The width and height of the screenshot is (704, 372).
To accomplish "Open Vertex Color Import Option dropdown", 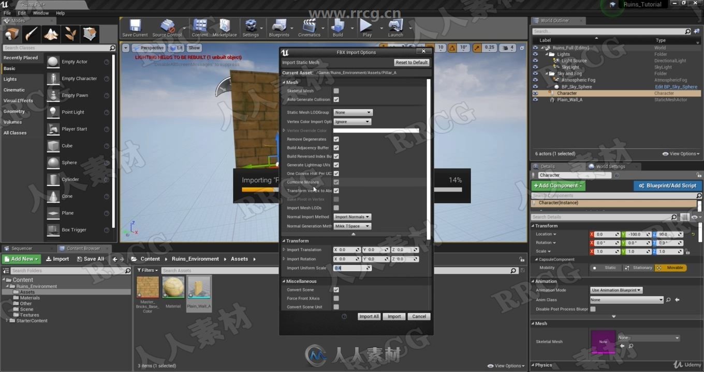I will click(x=353, y=122).
